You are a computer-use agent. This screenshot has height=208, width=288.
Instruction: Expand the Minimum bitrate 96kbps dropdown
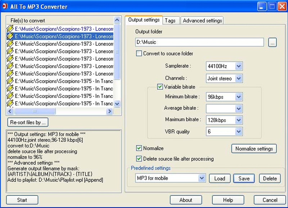[x=238, y=97]
